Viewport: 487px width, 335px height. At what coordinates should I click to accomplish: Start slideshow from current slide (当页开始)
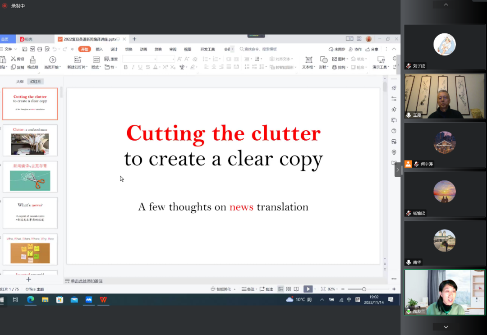pyautogui.click(x=52, y=60)
